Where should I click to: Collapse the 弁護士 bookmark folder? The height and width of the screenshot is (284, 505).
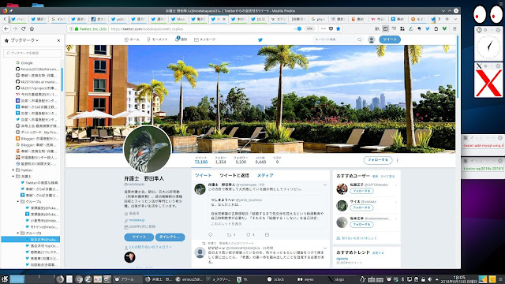pyautogui.click(x=13, y=177)
